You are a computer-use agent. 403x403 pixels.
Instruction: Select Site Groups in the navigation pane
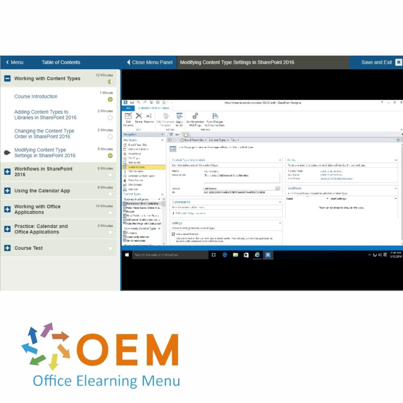click(x=135, y=185)
